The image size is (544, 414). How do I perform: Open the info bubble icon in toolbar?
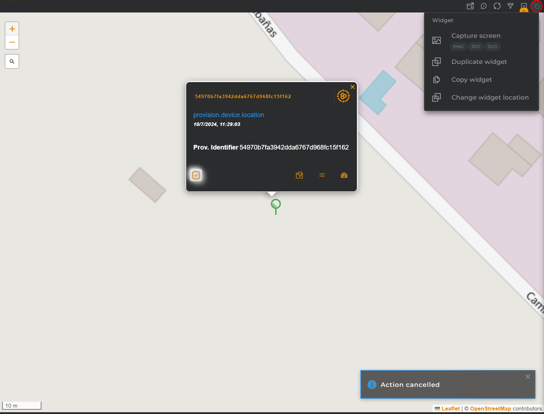pyautogui.click(x=484, y=6)
